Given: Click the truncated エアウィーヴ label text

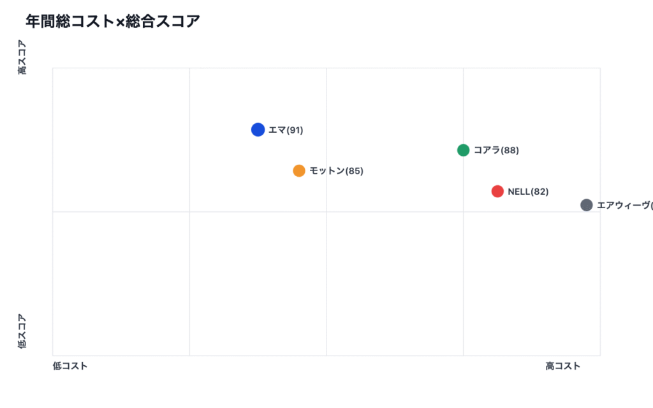Looking at the screenshot, I should pos(624,206).
